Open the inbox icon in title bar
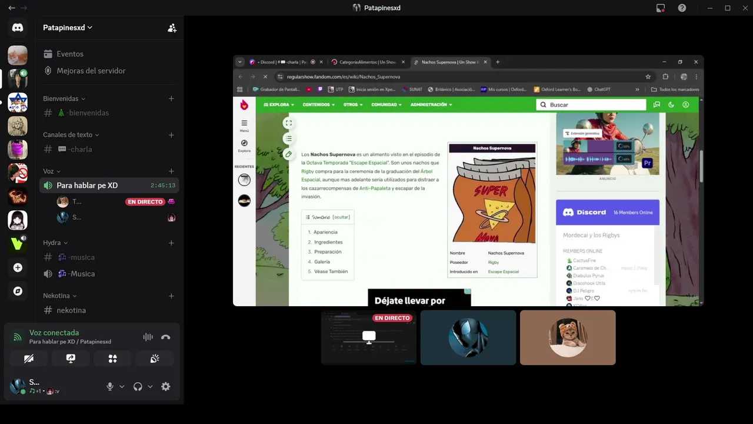 661,8
